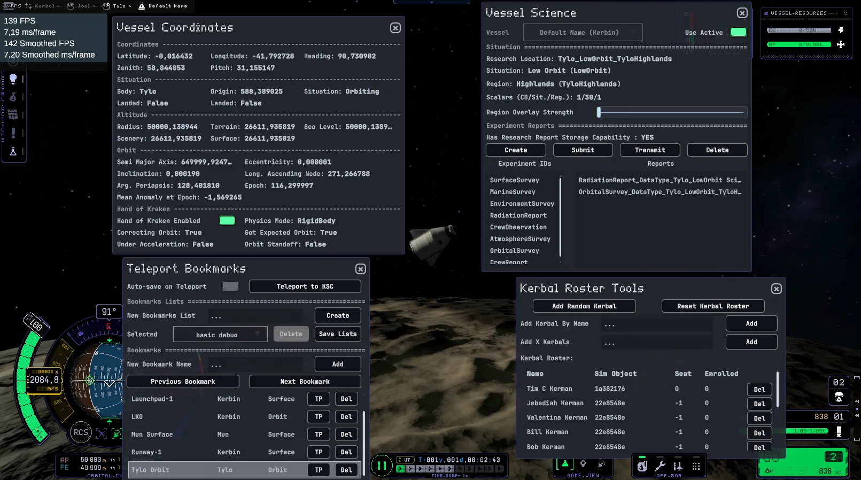This screenshot has width=861, height=480.
Task: Click Create in Experiment Reports
Action: tap(516, 150)
